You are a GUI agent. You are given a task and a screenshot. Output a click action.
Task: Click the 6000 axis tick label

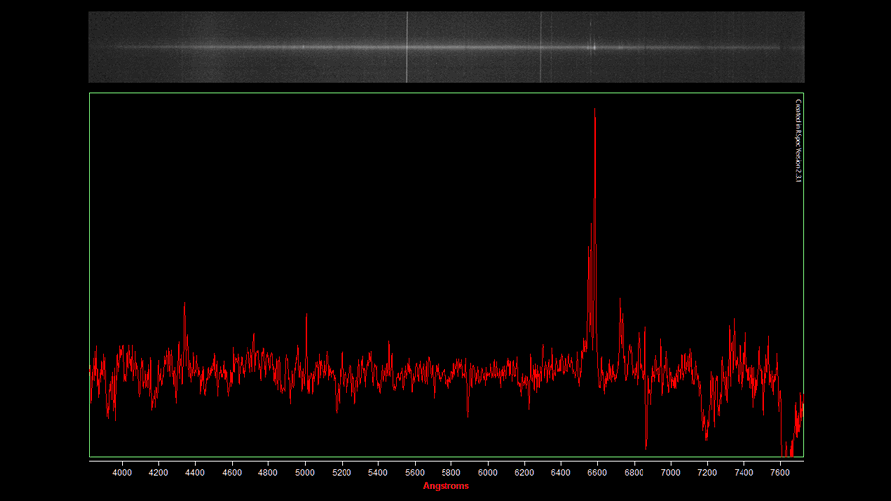tap(487, 472)
